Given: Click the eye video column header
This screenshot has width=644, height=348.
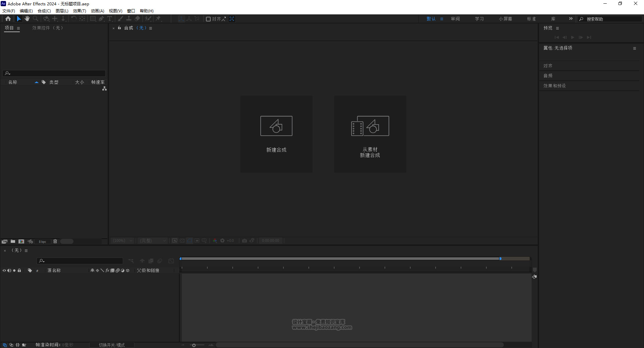Looking at the screenshot, I should click(x=4, y=270).
